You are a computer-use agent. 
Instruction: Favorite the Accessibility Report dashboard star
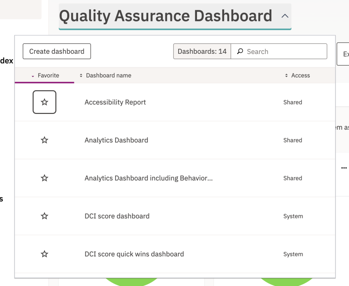[x=44, y=102]
